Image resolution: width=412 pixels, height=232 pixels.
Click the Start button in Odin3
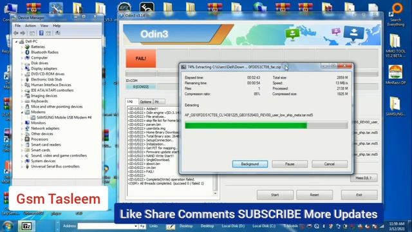(275, 195)
